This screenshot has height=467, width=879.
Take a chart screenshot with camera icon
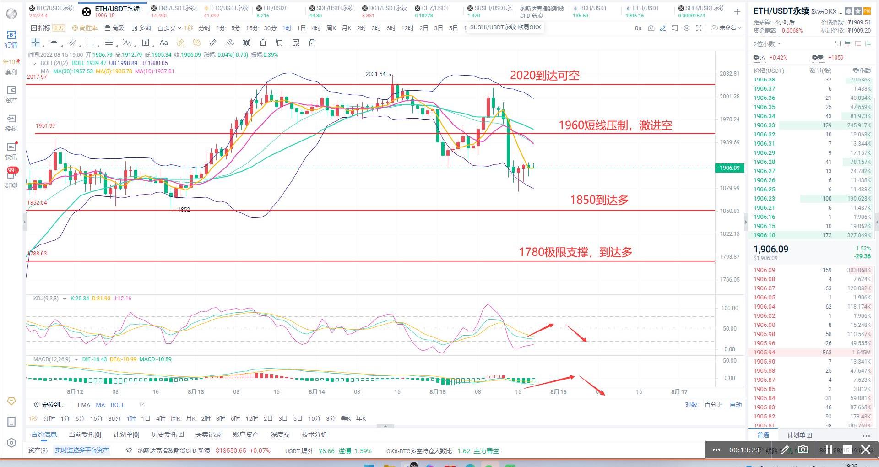(651, 28)
